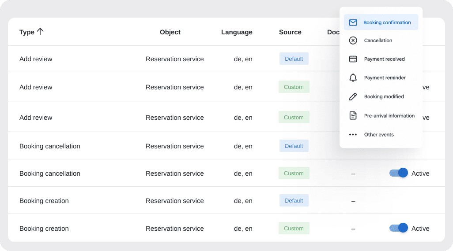Select 'Booking creation' text in the Active row

(x=44, y=229)
